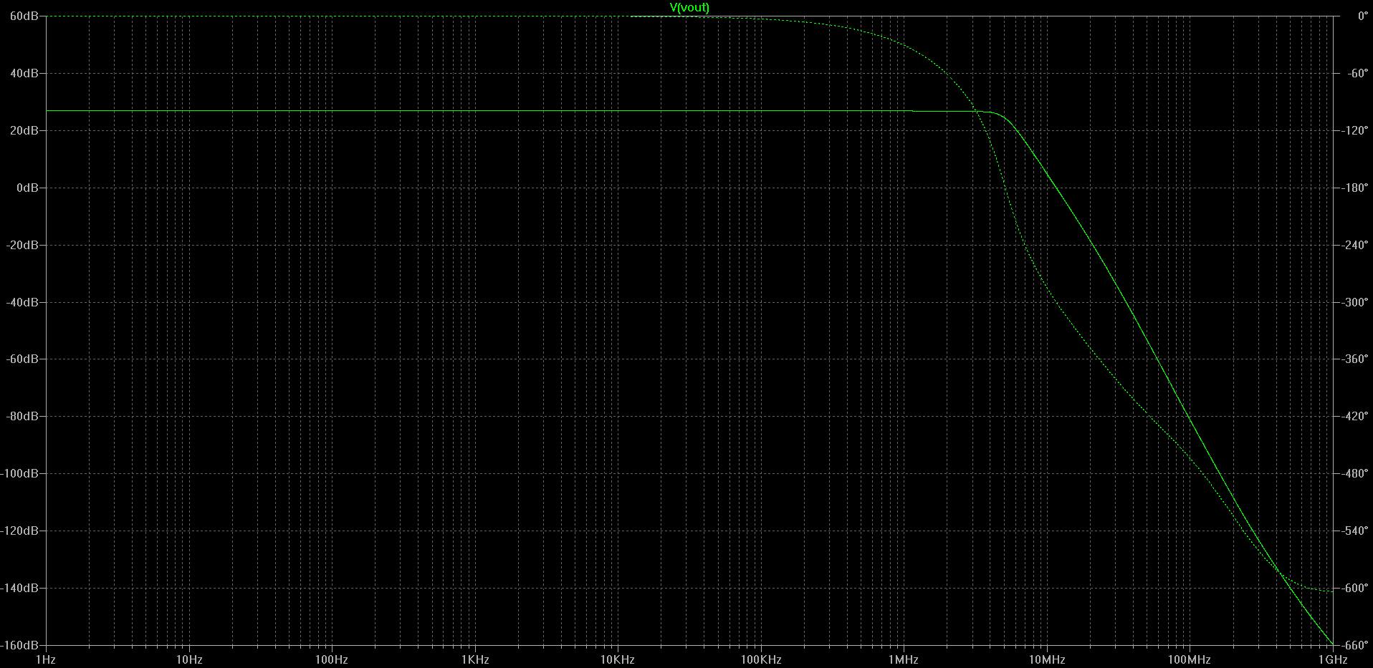Click the -60dB left axis label
The width and height of the screenshot is (1373, 668).
(x=23, y=359)
